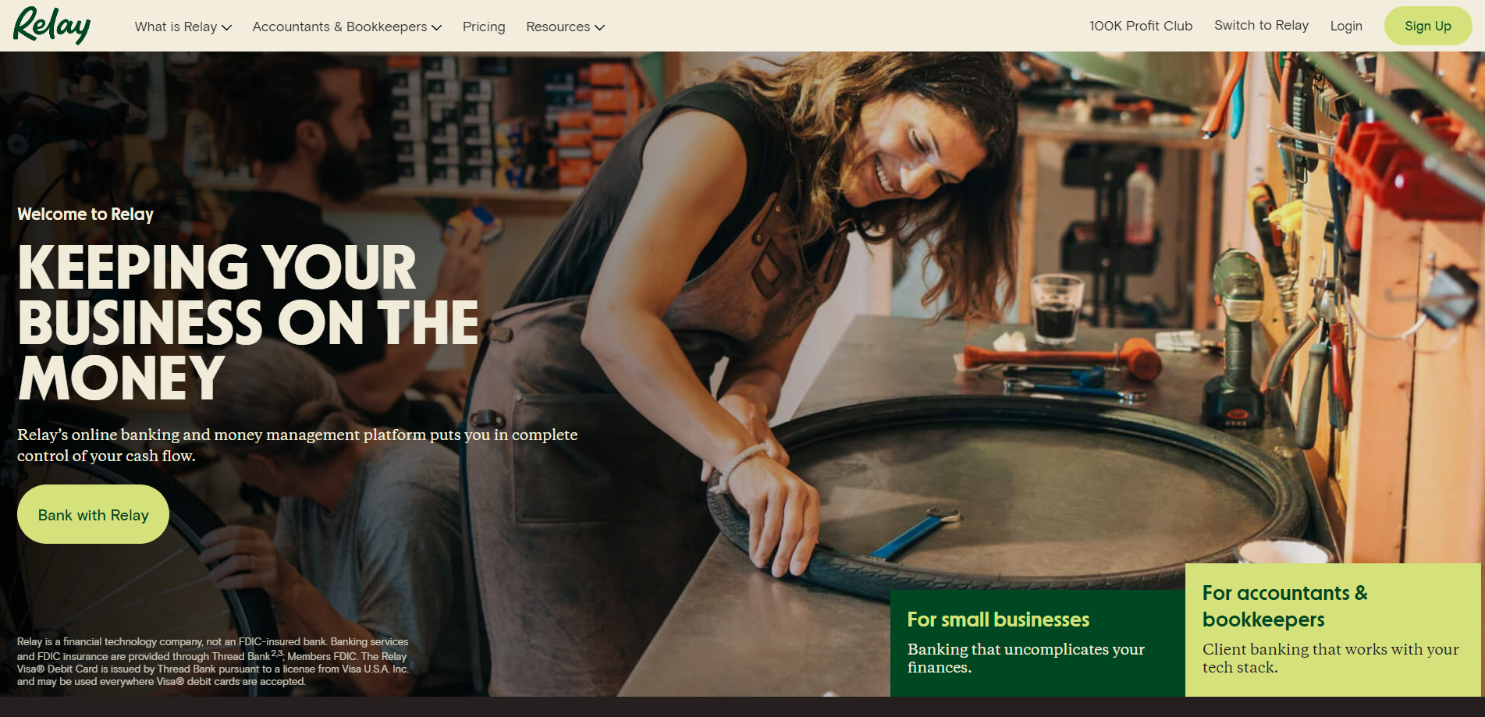The width and height of the screenshot is (1485, 717).
Task: Open the Accountants & Bookkeepers dropdown arrow
Action: 436,27
